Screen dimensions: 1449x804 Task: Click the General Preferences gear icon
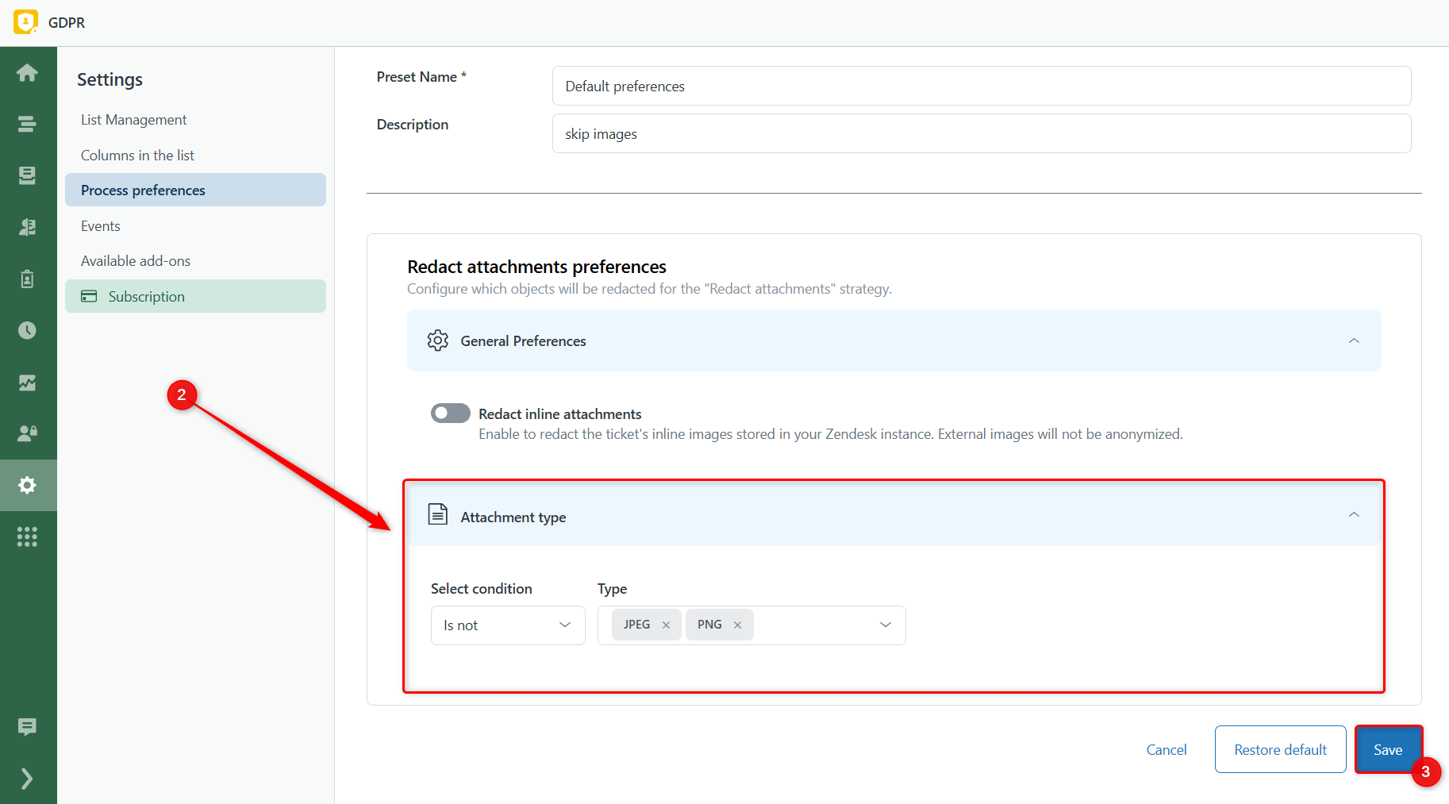tap(437, 340)
